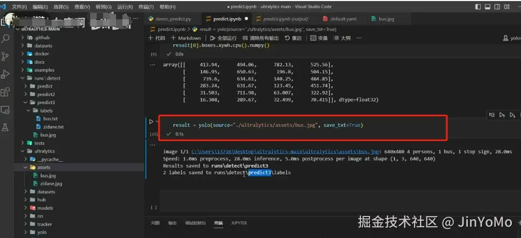Open zidane.jpg in assets folder
The image size is (521, 238).
[x=51, y=184]
